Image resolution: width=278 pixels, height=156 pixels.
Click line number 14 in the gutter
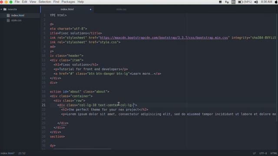click(x=43, y=74)
